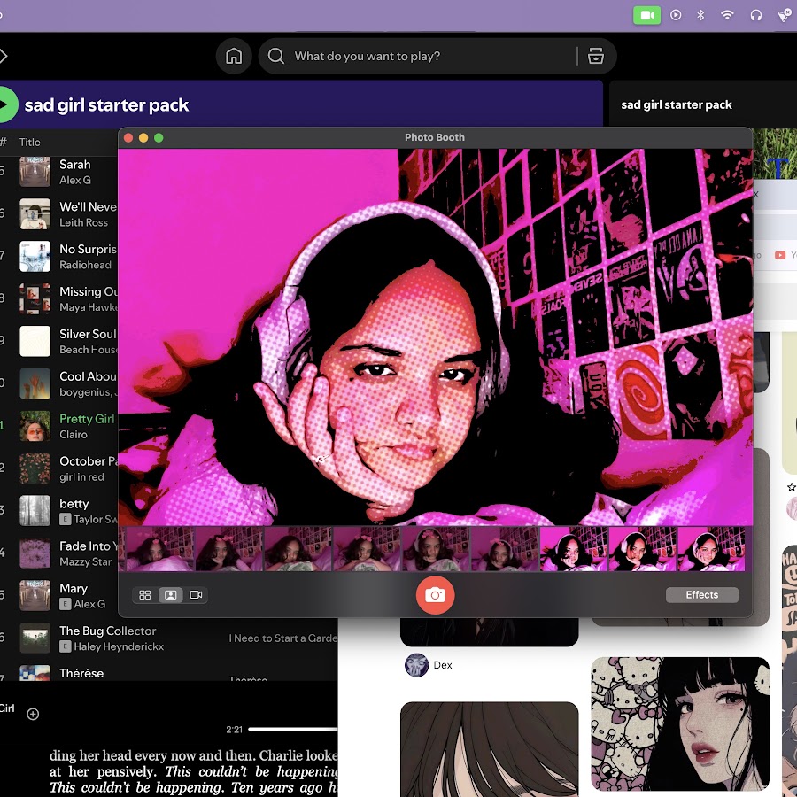The width and height of the screenshot is (797, 797).
Task: Open artist "Clairo"
Action: pos(74,435)
